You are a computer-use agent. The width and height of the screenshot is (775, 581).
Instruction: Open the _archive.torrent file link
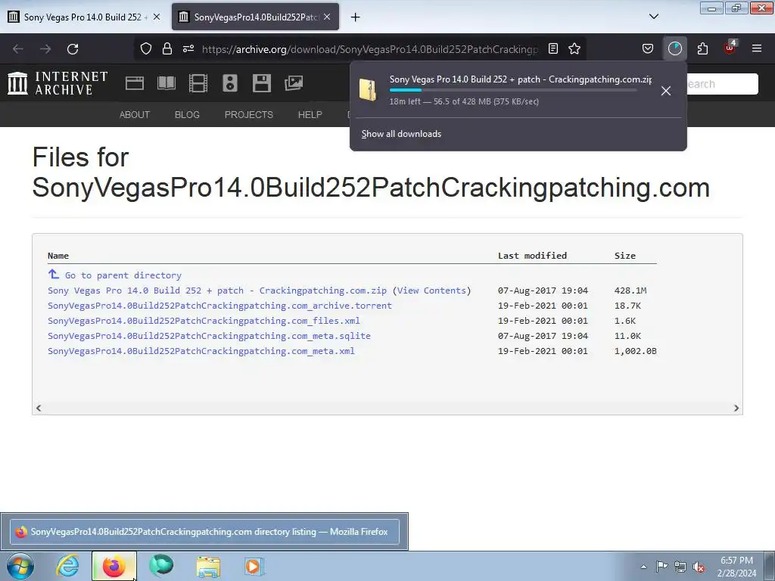[219, 306]
